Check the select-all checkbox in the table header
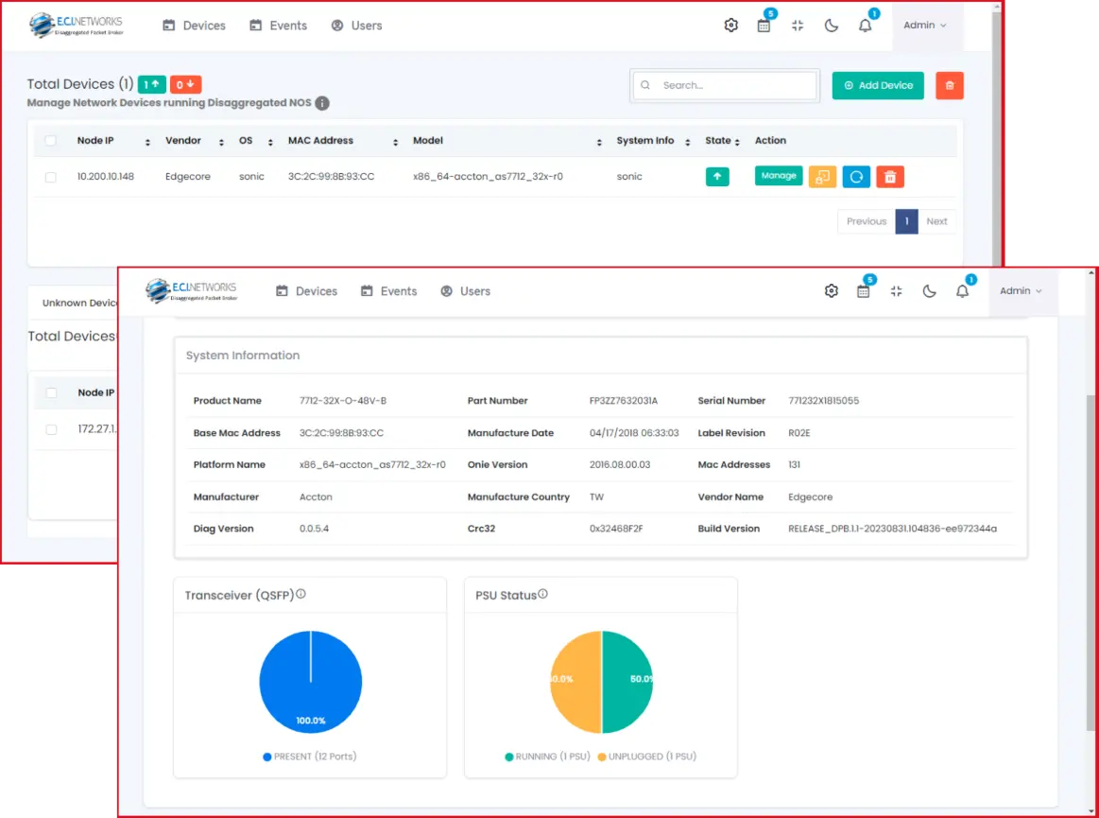 (x=50, y=140)
